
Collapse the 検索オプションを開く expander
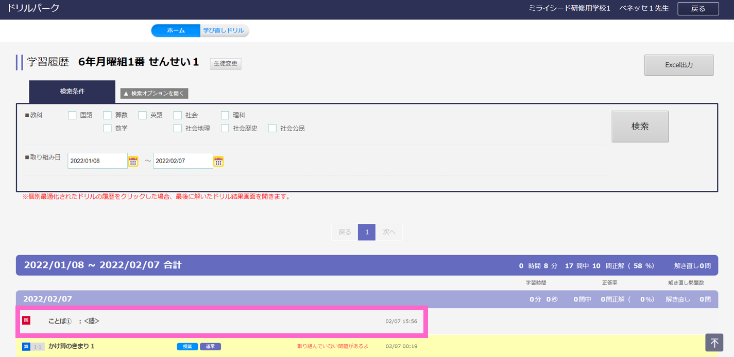pyautogui.click(x=155, y=94)
